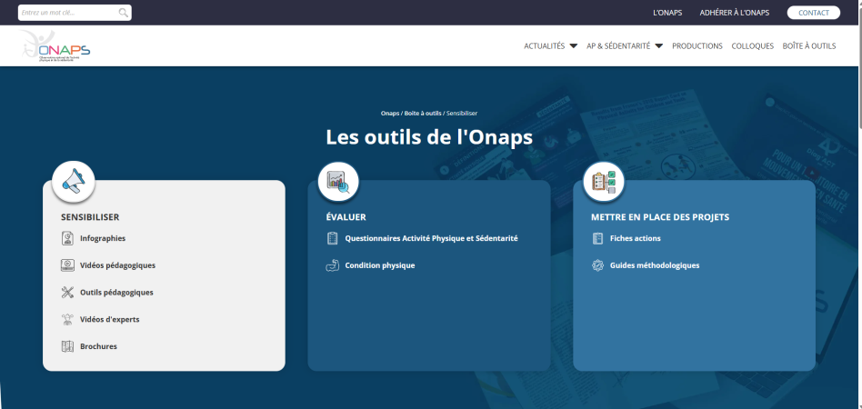The height and width of the screenshot is (409, 862).
Task: Click Boîte à outils breadcrumb link
Action: tap(423, 114)
